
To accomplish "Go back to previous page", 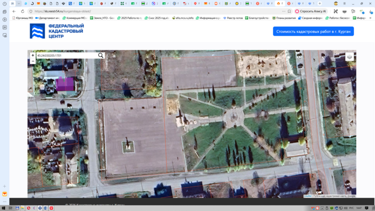I will coord(14,11).
